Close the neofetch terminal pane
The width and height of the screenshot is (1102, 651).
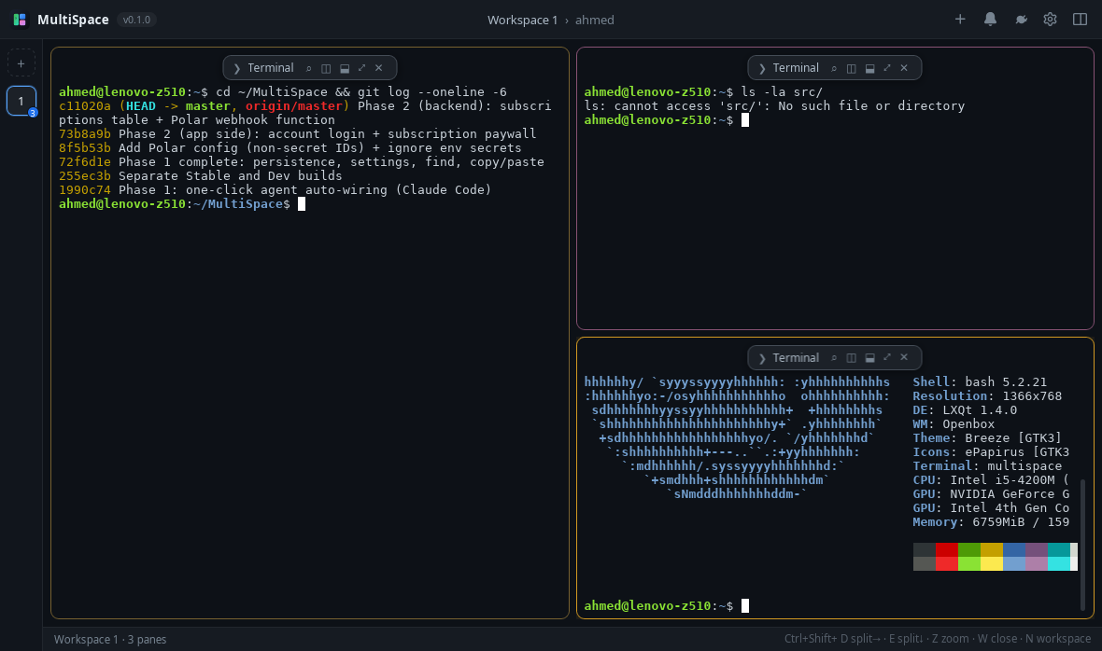(x=904, y=358)
